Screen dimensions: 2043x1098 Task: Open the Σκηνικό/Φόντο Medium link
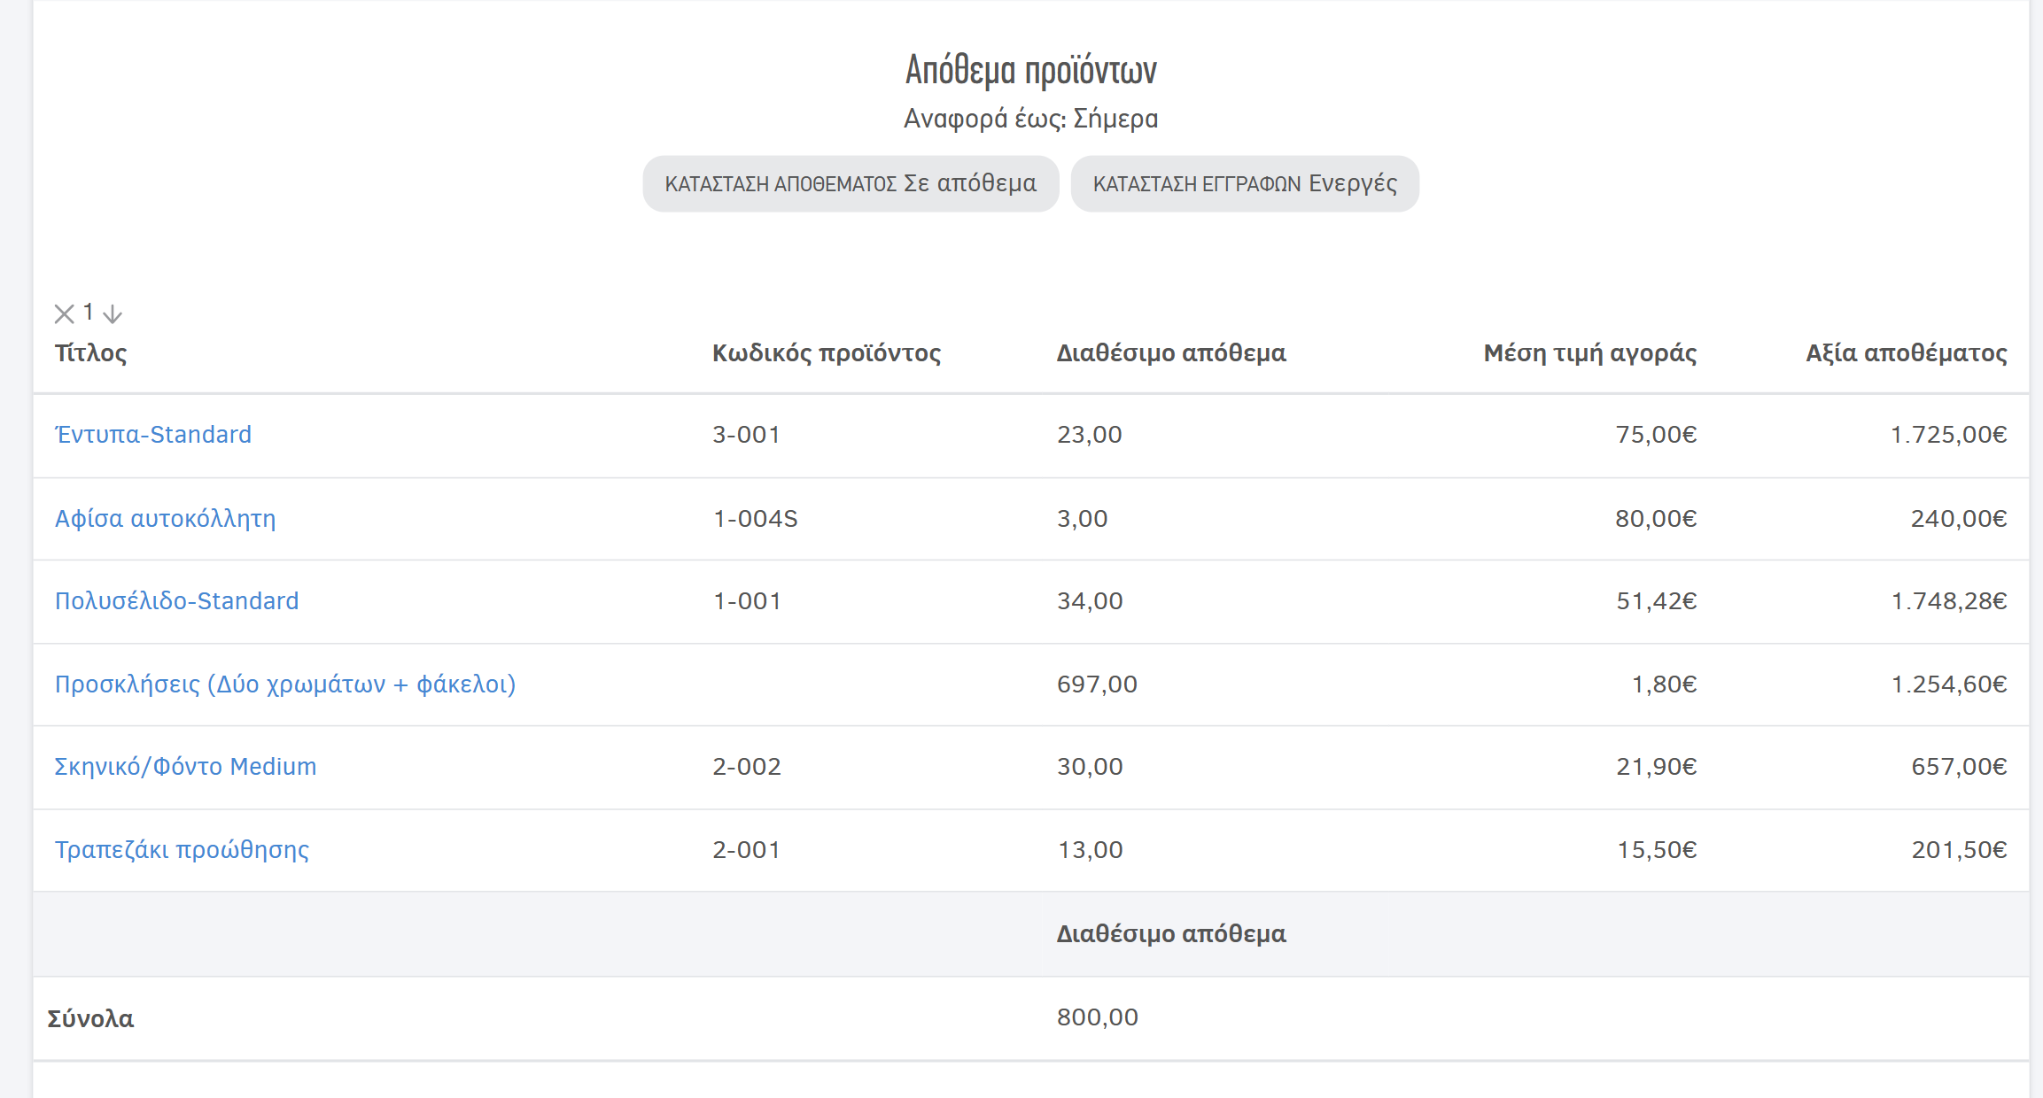(x=186, y=767)
